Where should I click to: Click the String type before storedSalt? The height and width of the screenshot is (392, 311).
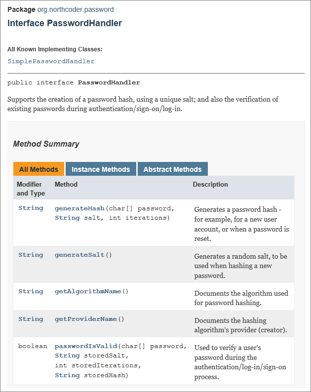(x=67, y=355)
